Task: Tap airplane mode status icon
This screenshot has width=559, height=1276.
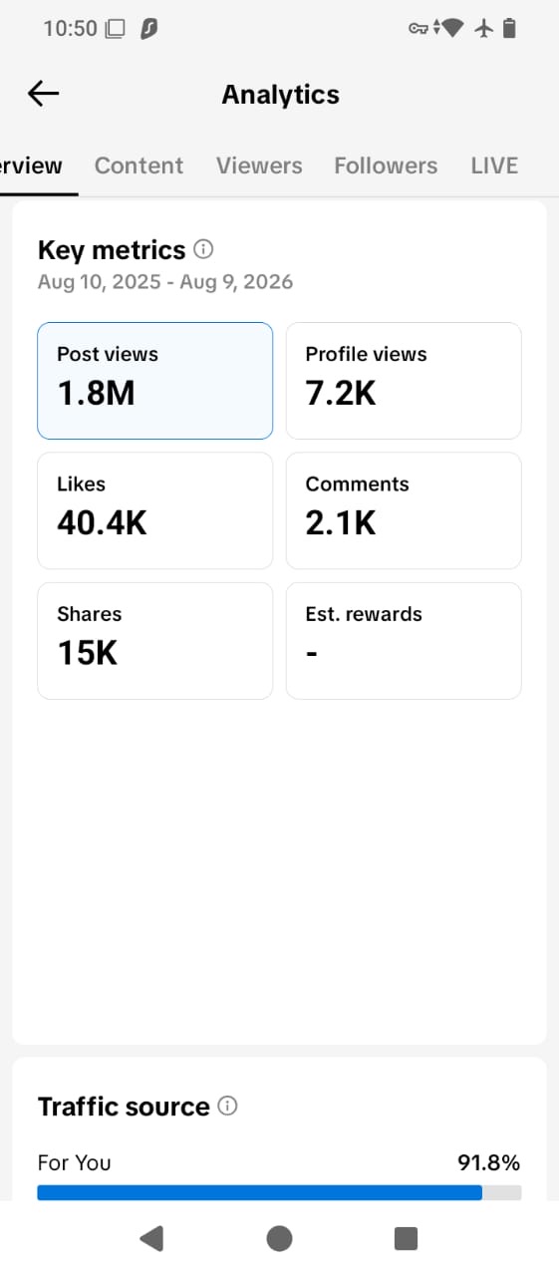Action: tap(485, 28)
